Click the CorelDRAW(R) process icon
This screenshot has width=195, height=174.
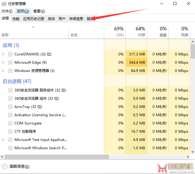[10, 54]
